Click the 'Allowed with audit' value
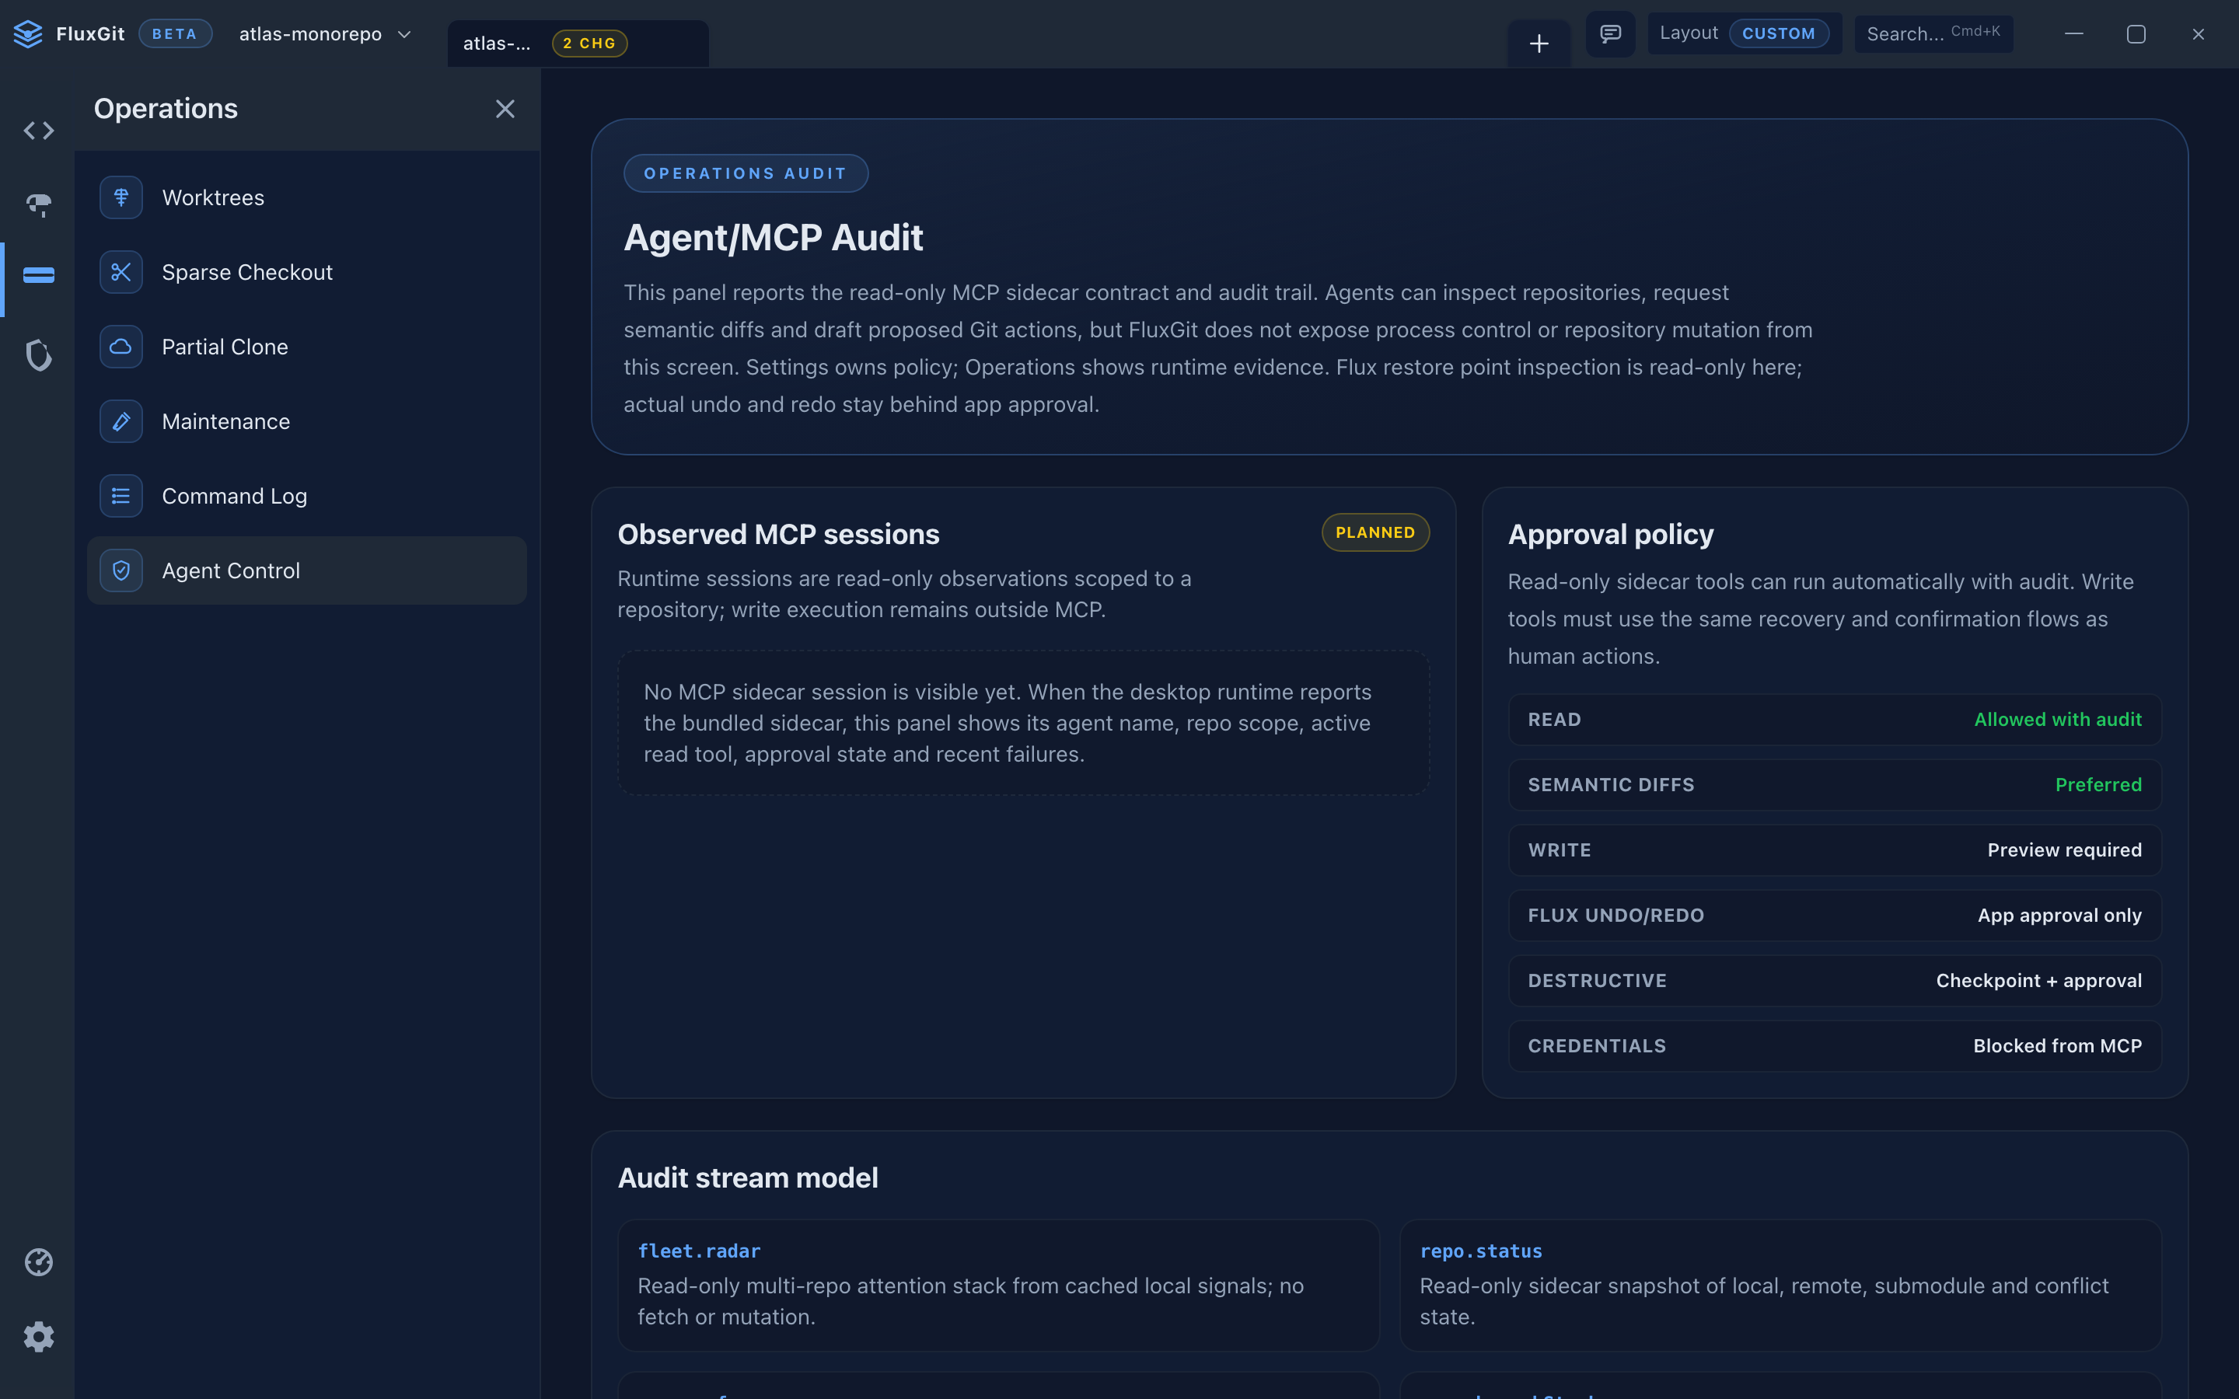Viewport: 2239px width, 1399px height. pyautogui.click(x=2058, y=720)
